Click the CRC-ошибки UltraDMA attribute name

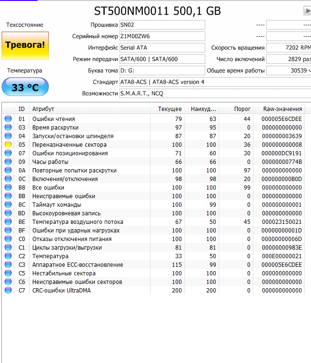[61, 290]
